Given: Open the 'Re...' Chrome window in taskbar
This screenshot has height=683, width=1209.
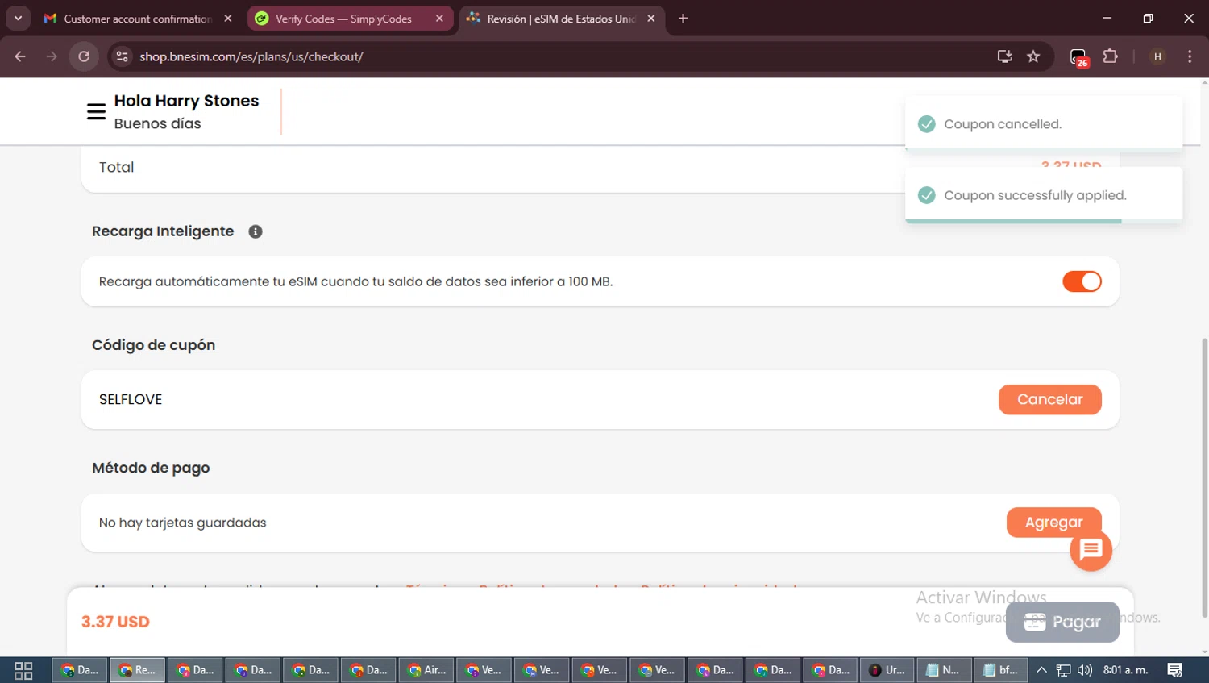Looking at the screenshot, I should pyautogui.click(x=137, y=670).
